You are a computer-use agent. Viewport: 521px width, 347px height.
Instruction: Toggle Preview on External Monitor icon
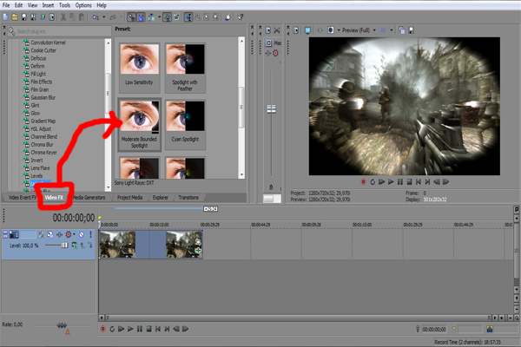point(307,30)
